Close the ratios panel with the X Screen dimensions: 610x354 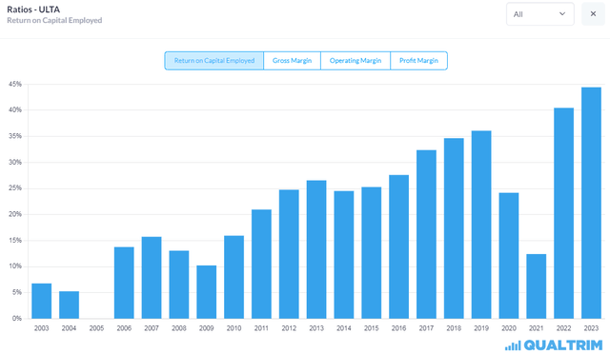(593, 14)
